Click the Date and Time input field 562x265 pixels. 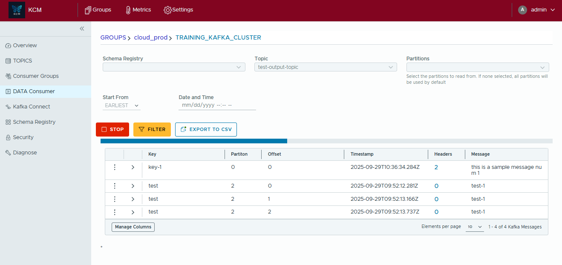pos(217,105)
